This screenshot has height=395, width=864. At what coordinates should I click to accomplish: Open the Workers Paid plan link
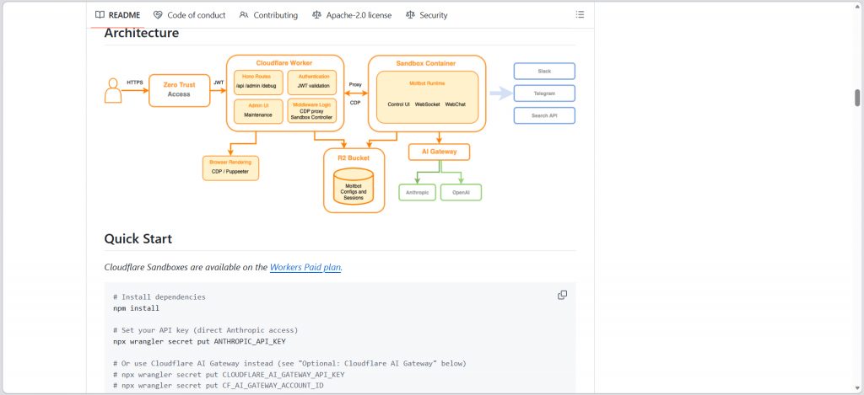(x=305, y=267)
